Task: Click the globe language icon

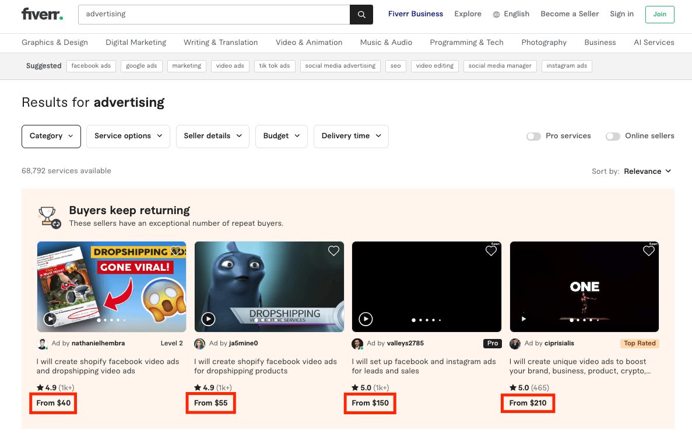Action: (x=497, y=15)
